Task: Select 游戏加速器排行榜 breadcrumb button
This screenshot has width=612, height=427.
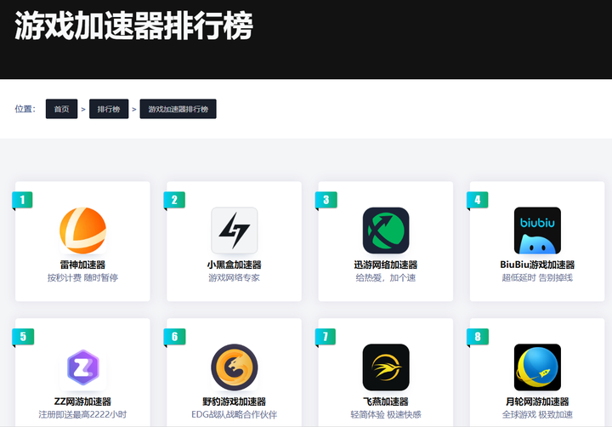Action: pos(178,109)
